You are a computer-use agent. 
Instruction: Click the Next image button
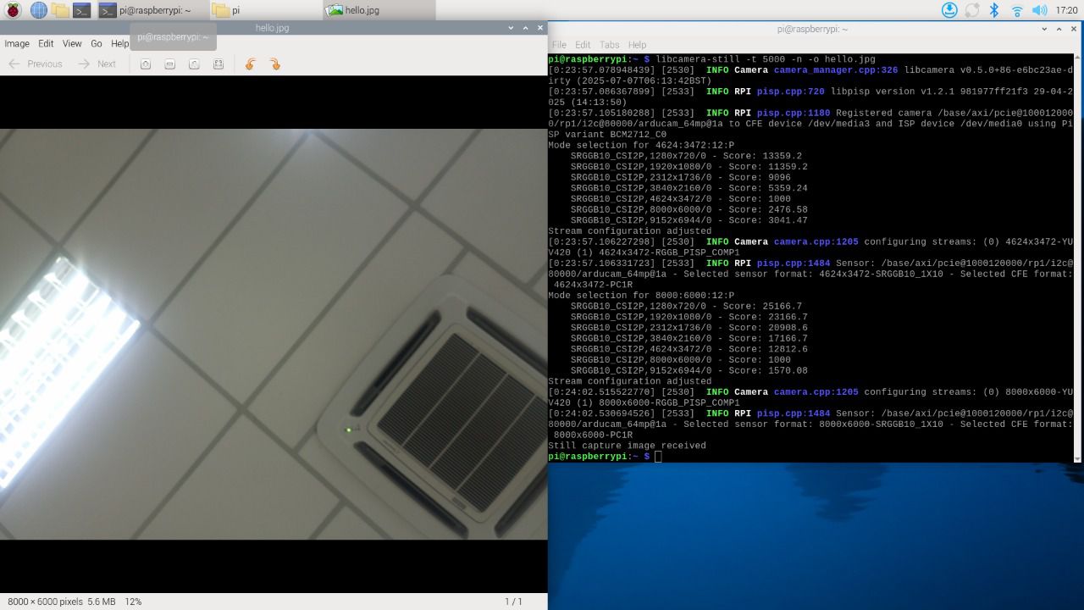pos(97,64)
